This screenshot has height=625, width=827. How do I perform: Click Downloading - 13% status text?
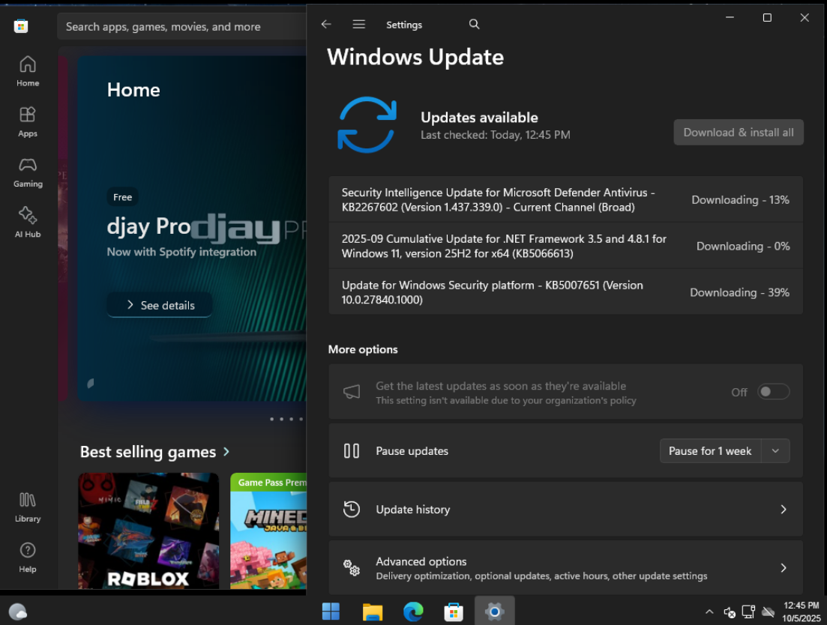[x=741, y=200]
